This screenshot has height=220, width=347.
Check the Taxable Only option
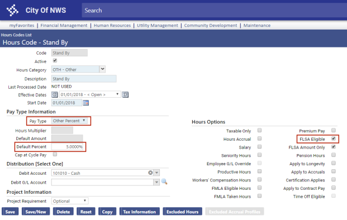point(260,130)
